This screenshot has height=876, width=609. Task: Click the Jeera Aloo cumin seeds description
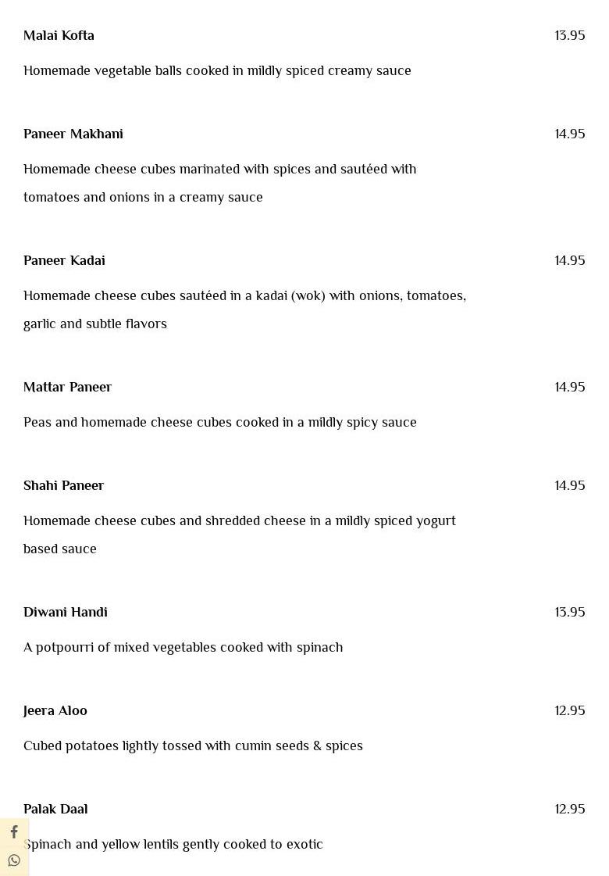[193, 746]
